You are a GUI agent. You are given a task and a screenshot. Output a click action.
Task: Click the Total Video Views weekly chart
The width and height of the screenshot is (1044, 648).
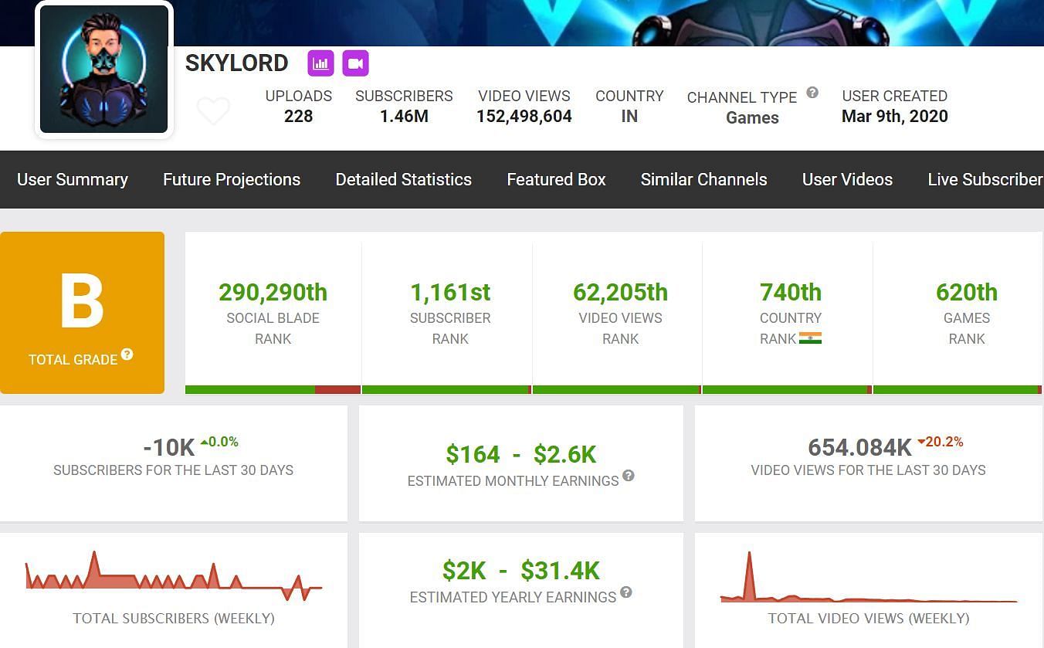pos(868,579)
